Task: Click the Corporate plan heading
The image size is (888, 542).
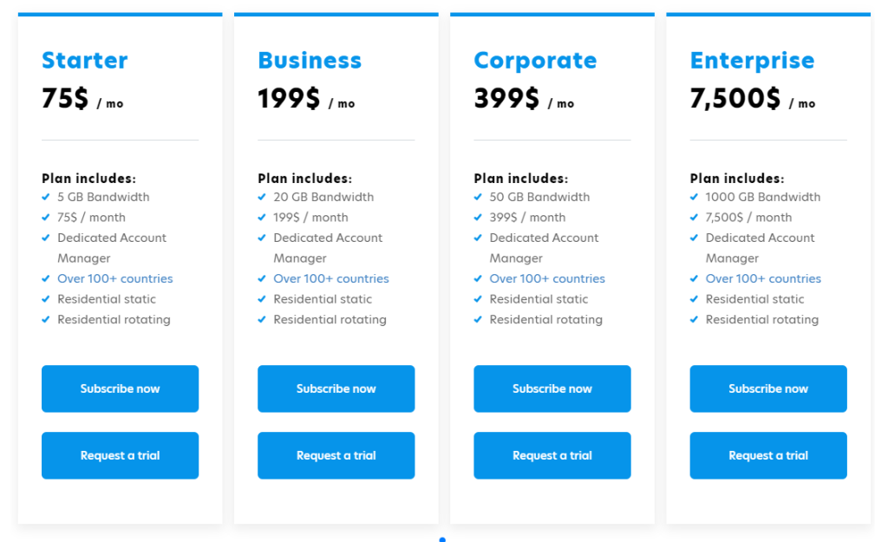Action: click(535, 60)
